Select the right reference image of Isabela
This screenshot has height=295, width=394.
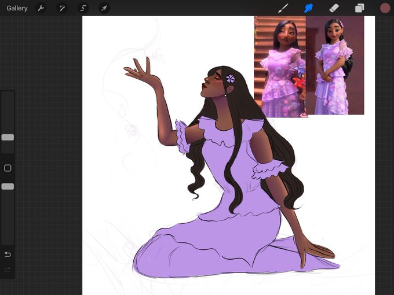[335, 65]
